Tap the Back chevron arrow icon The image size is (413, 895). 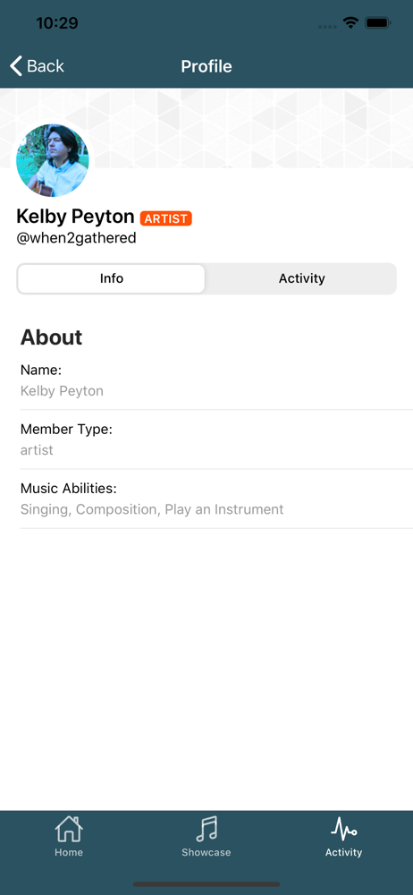[x=16, y=66]
